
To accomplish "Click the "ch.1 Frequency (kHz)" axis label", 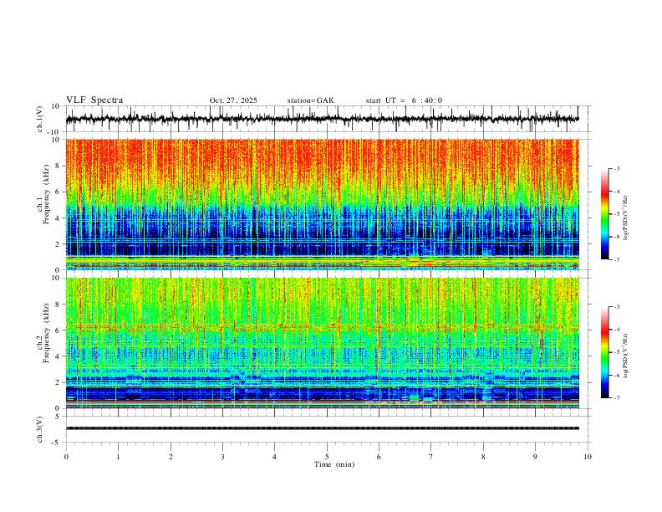I will [x=43, y=194].
